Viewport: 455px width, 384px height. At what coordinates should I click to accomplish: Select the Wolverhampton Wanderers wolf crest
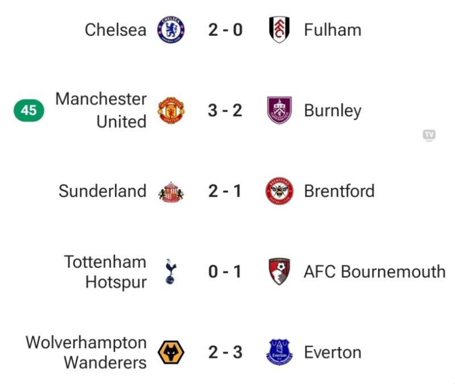171,352
